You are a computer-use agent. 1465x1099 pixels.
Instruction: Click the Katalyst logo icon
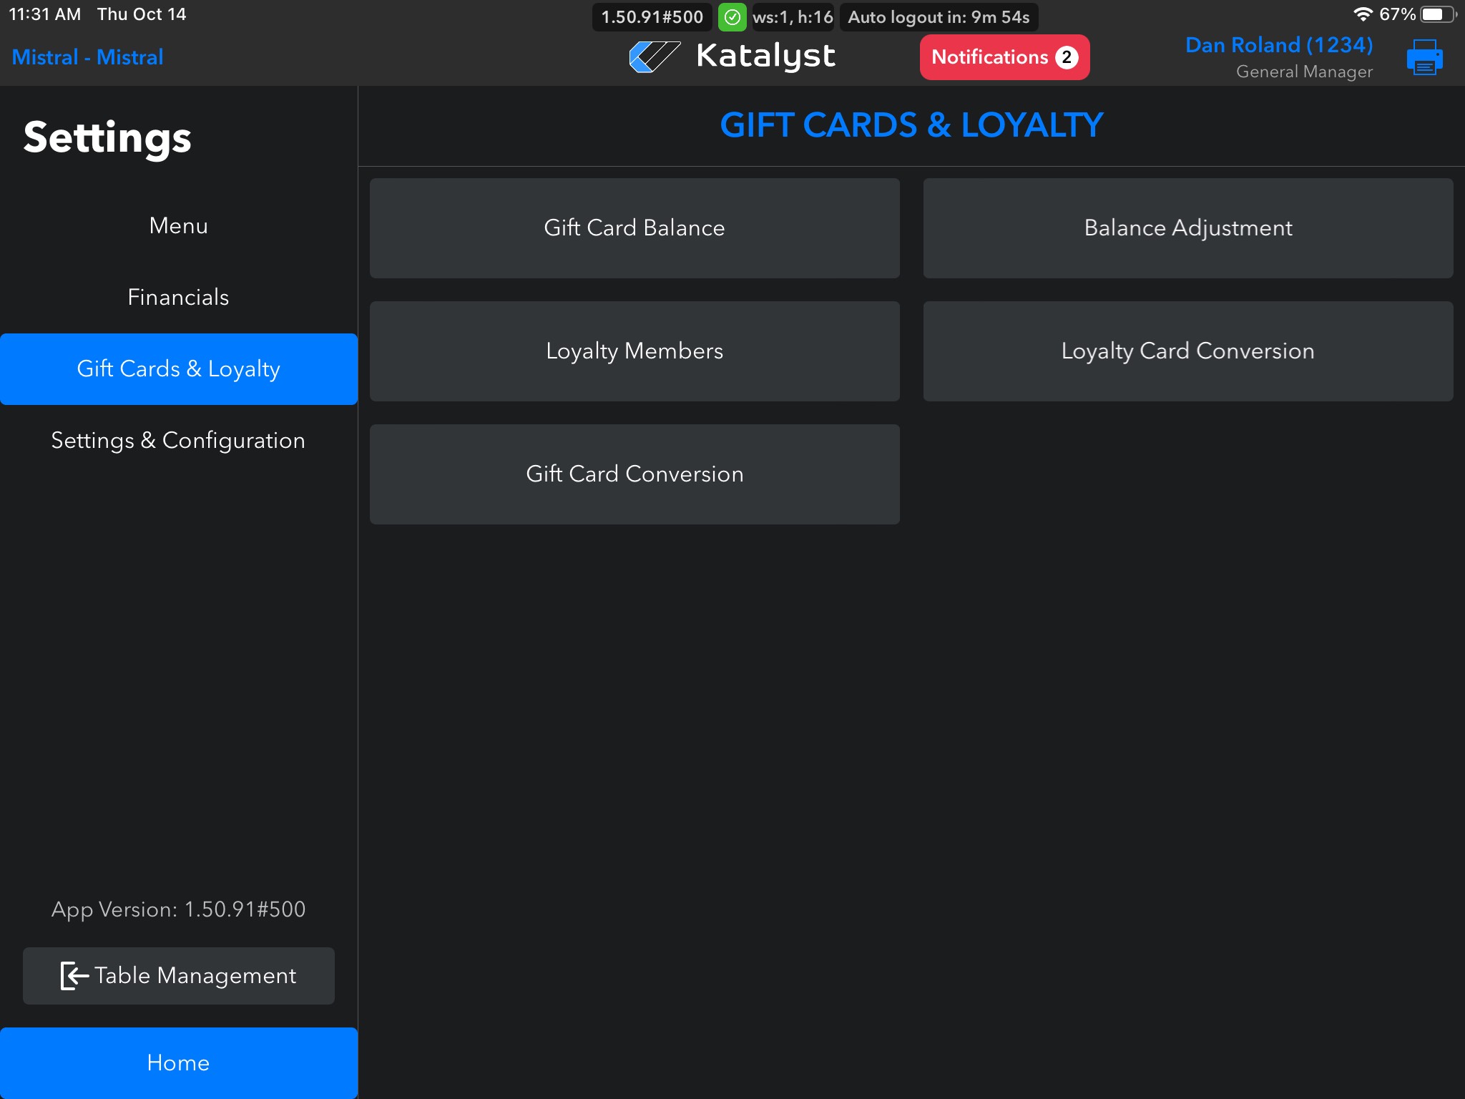pyautogui.click(x=654, y=57)
